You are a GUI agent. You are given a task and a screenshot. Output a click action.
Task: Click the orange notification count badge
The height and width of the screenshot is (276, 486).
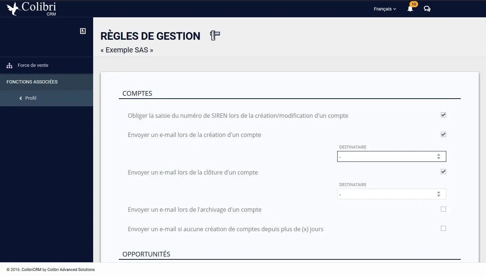[414, 4]
